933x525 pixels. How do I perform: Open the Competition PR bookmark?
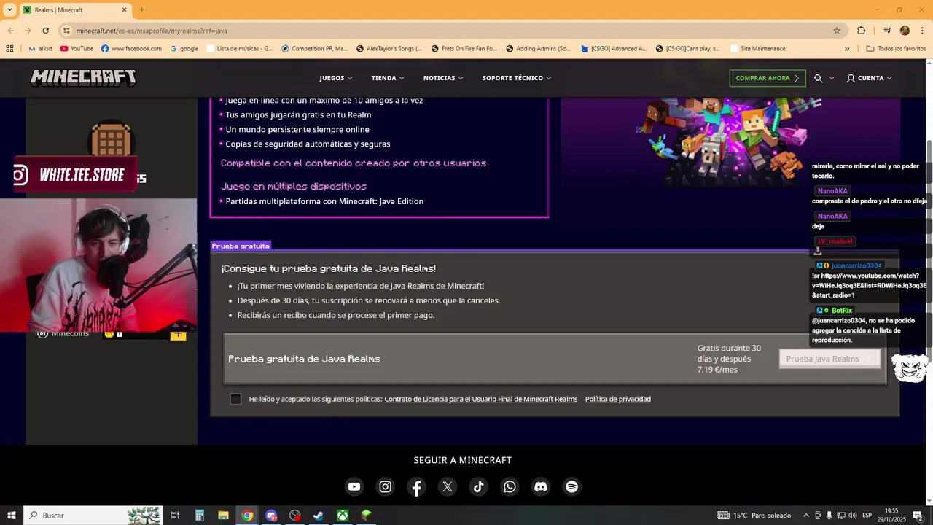[314, 49]
